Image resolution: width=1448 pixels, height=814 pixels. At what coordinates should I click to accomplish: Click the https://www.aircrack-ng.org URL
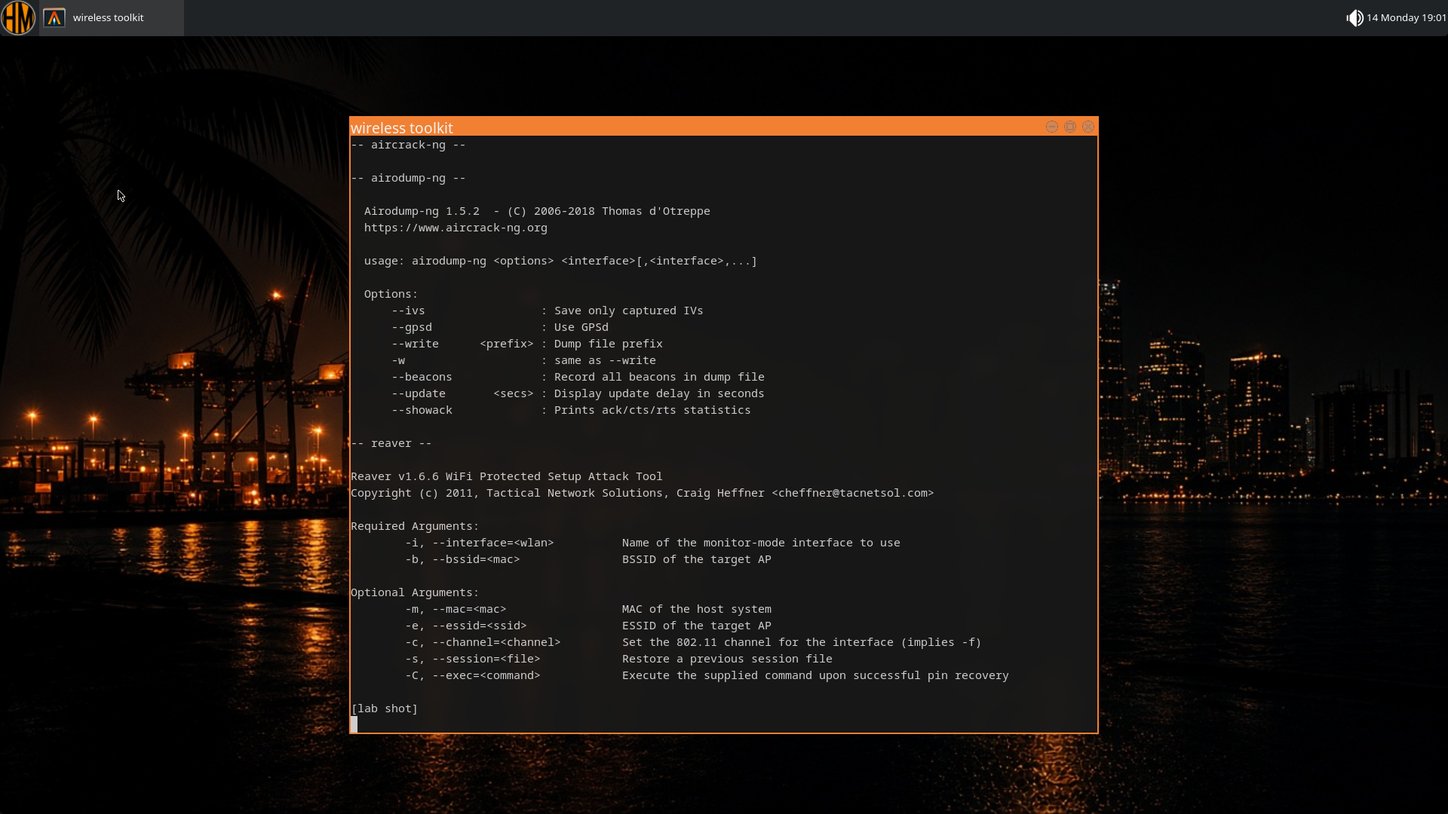(x=456, y=228)
